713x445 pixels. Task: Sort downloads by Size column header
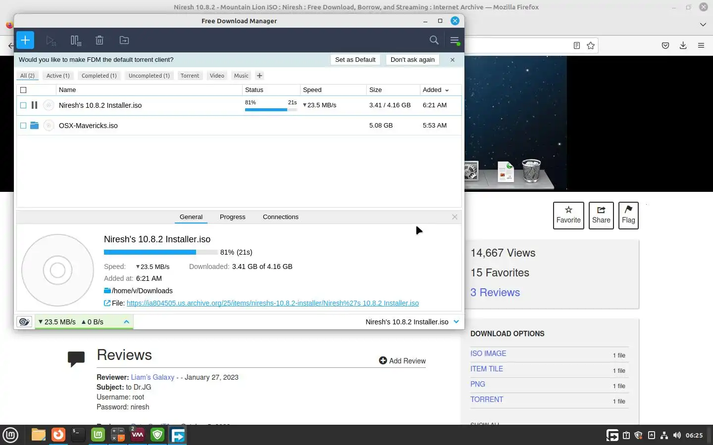pos(393,90)
